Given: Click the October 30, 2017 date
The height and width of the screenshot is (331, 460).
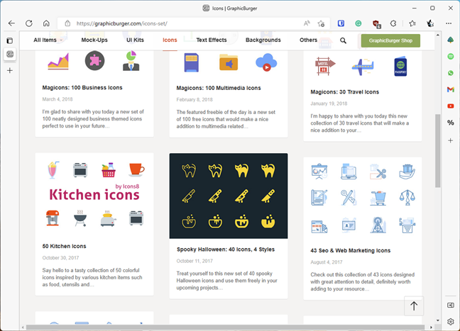Looking at the screenshot, I should pos(60,258).
